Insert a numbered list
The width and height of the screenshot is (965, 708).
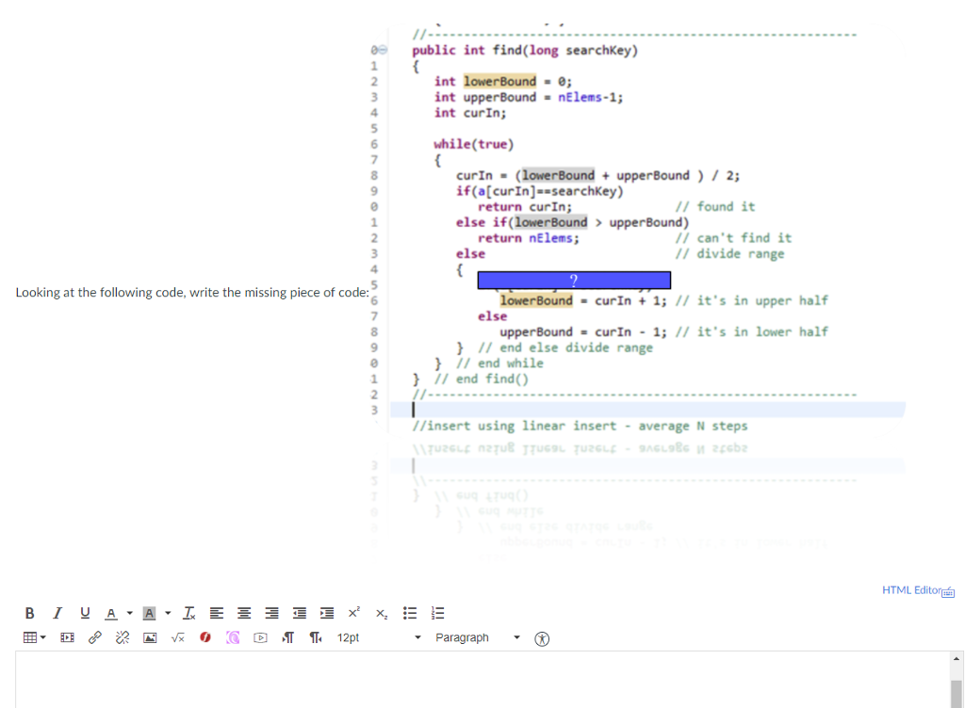[x=437, y=613]
